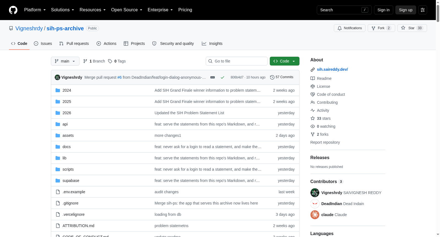The image size is (440, 237).
Task: Open the Readme book icon link
Action: coord(321,78)
